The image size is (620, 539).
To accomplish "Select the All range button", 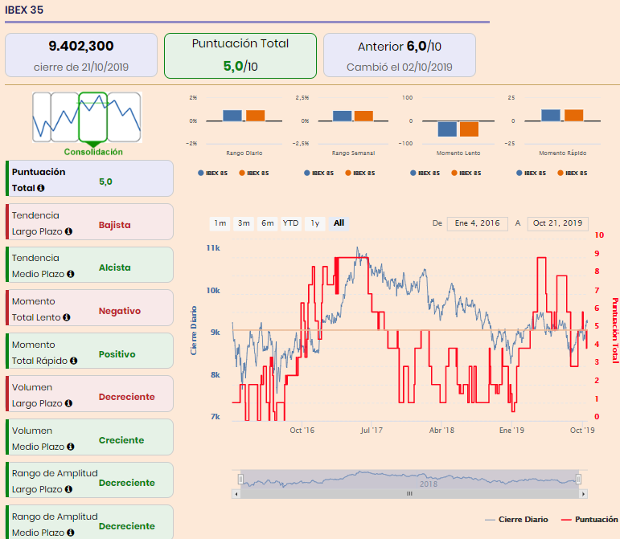I will (x=339, y=223).
